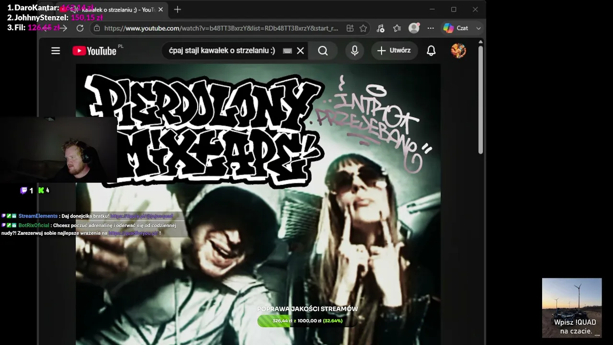
Task: Open the quadforyou.pl link in chat
Action: coord(133,233)
